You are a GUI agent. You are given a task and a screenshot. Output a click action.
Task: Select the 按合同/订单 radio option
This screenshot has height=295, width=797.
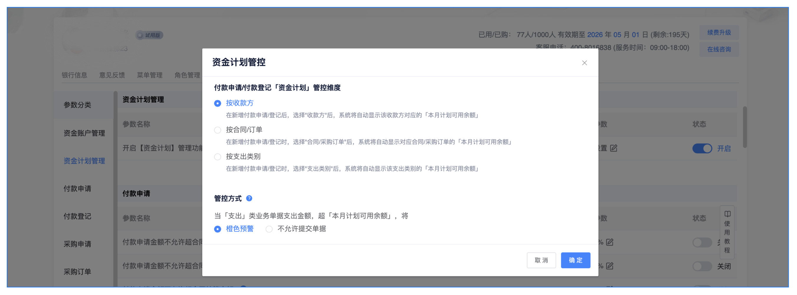tap(217, 130)
